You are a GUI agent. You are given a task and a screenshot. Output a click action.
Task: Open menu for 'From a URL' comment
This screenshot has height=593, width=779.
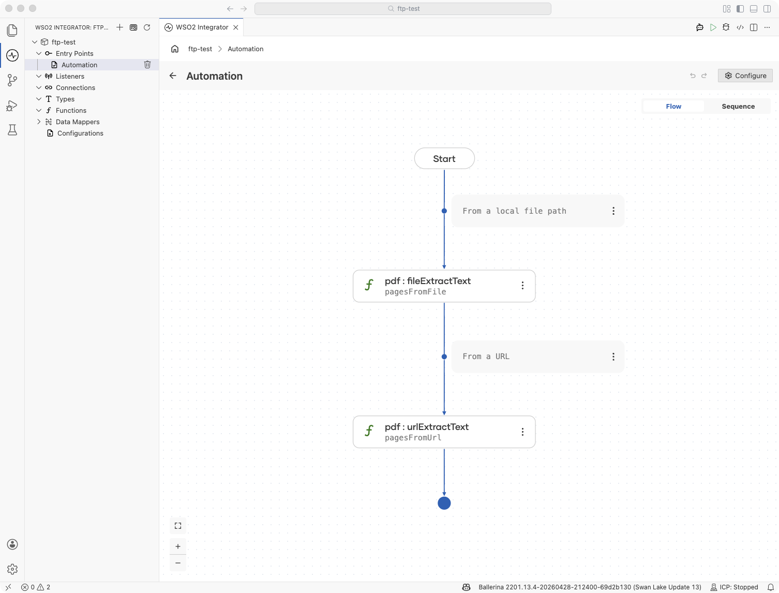(x=613, y=357)
